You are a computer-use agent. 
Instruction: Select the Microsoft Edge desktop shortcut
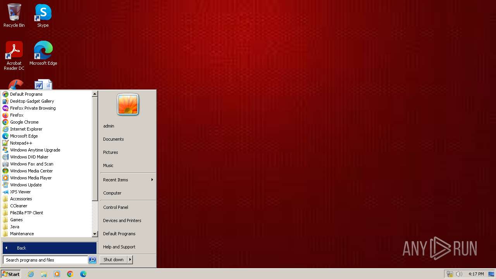pyautogui.click(x=43, y=53)
